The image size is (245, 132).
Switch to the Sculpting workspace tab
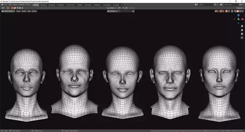(52, 5)
